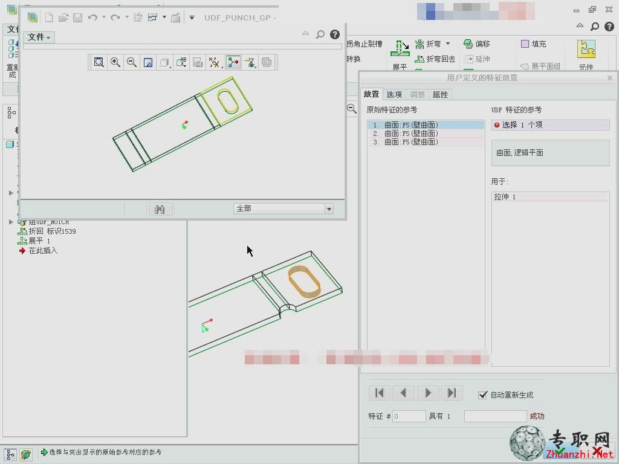Close the 用户定义的特征放置 dialog
This screenshot has width=619, height=464.
610,78
